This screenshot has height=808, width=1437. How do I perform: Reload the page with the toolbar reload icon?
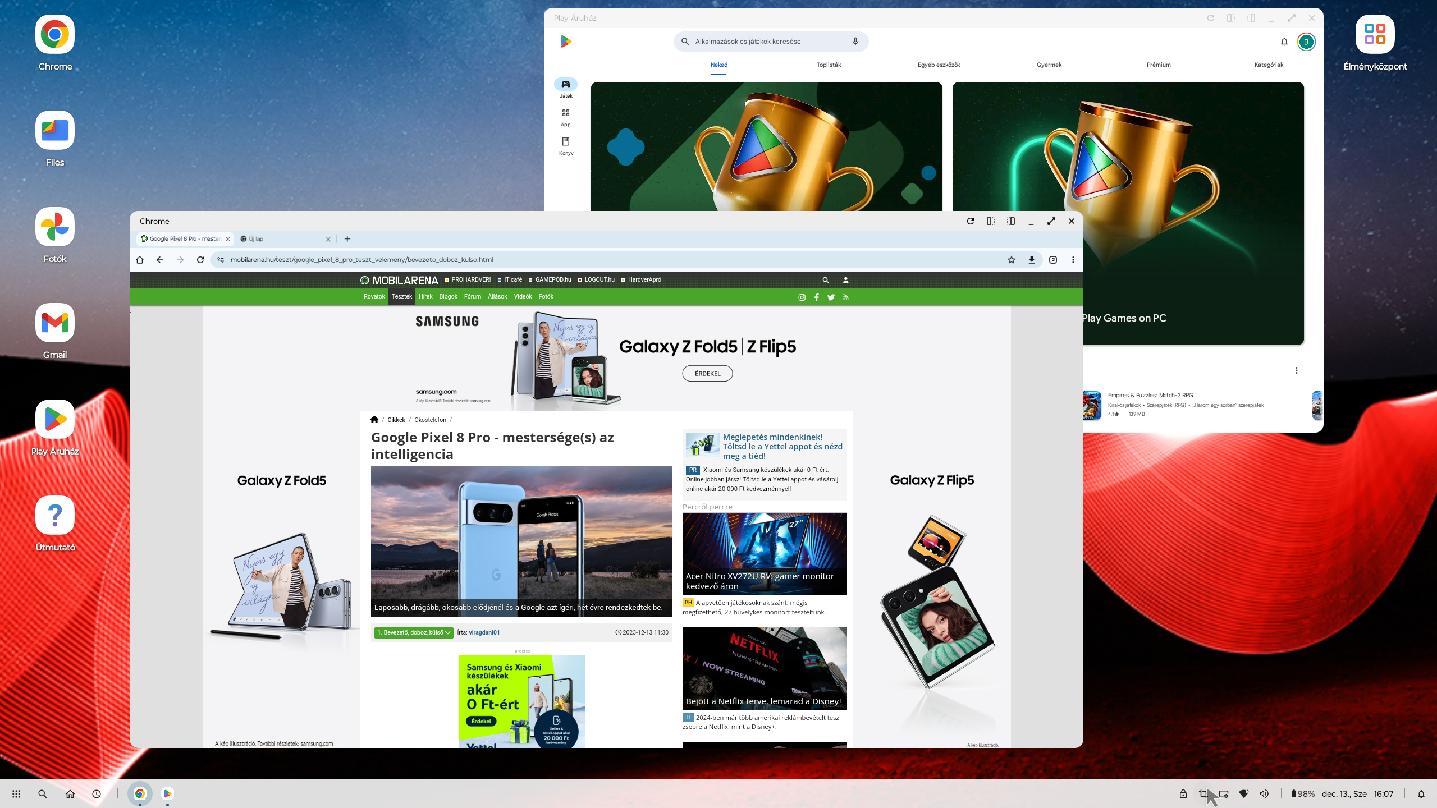pos(200,260)
